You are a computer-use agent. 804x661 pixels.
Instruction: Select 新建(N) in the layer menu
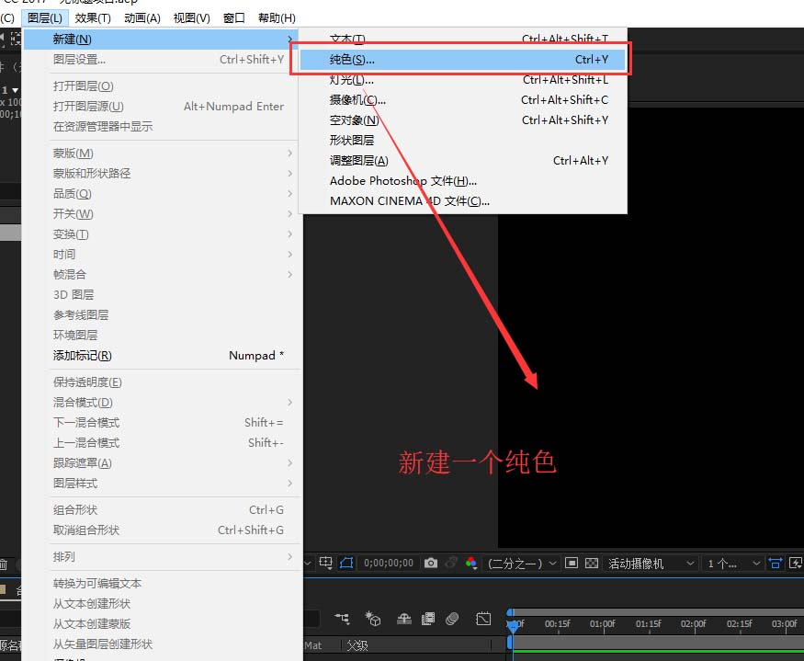[161, 39]
